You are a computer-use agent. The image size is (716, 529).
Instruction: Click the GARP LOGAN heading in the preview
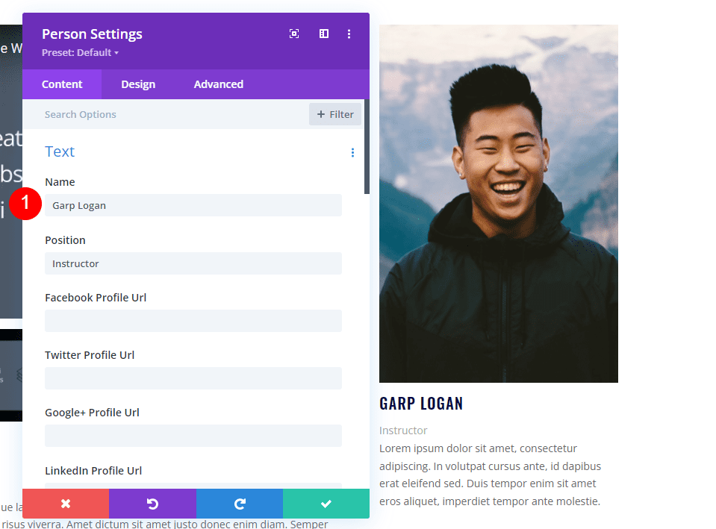421,404
